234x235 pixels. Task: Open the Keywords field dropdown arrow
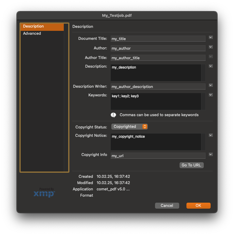211,95
